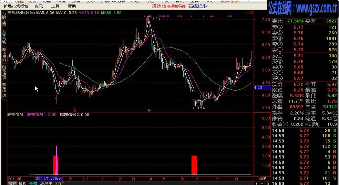
Task: Click the 7.13 high price annotation
Action: [x=156, y=18]
